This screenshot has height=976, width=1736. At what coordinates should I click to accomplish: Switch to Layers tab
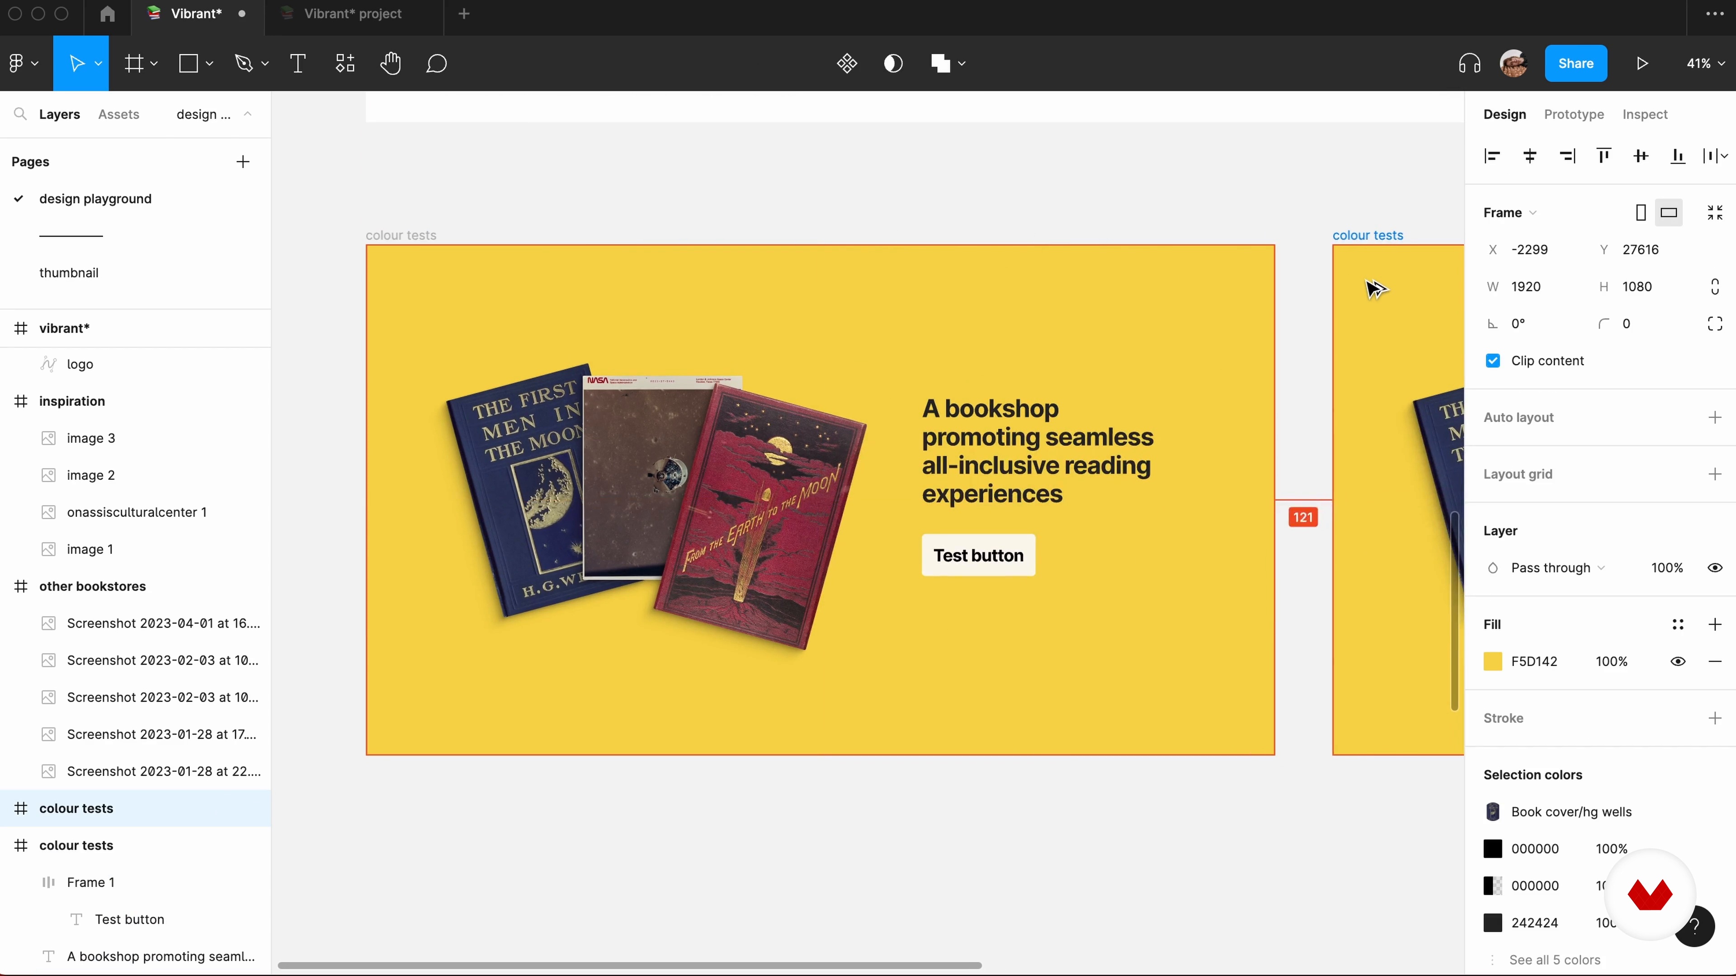click(x=59, y=114)
